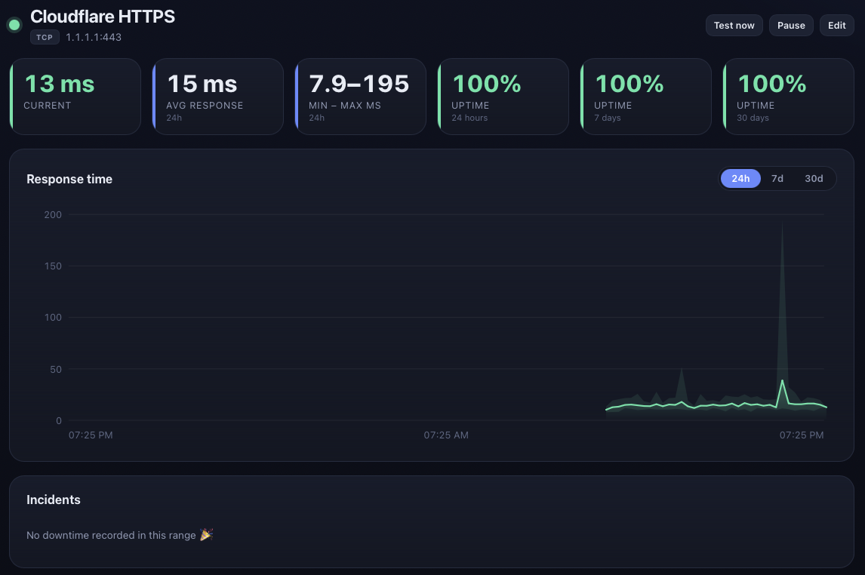Click the 13 ms current card
The width and height of the screenshot is (865, 575).
[x=75, y=97]
